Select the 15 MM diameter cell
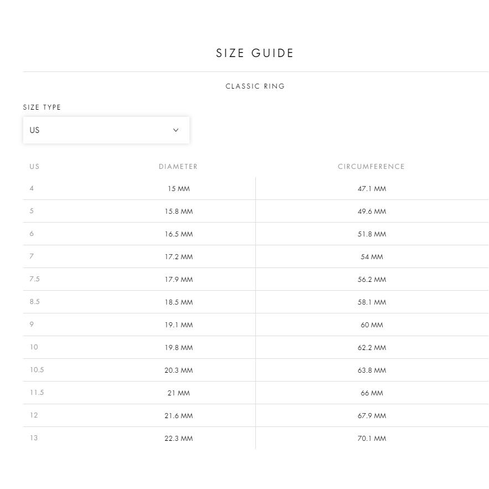This screenshot has width=489, height=489. [179, 189]
